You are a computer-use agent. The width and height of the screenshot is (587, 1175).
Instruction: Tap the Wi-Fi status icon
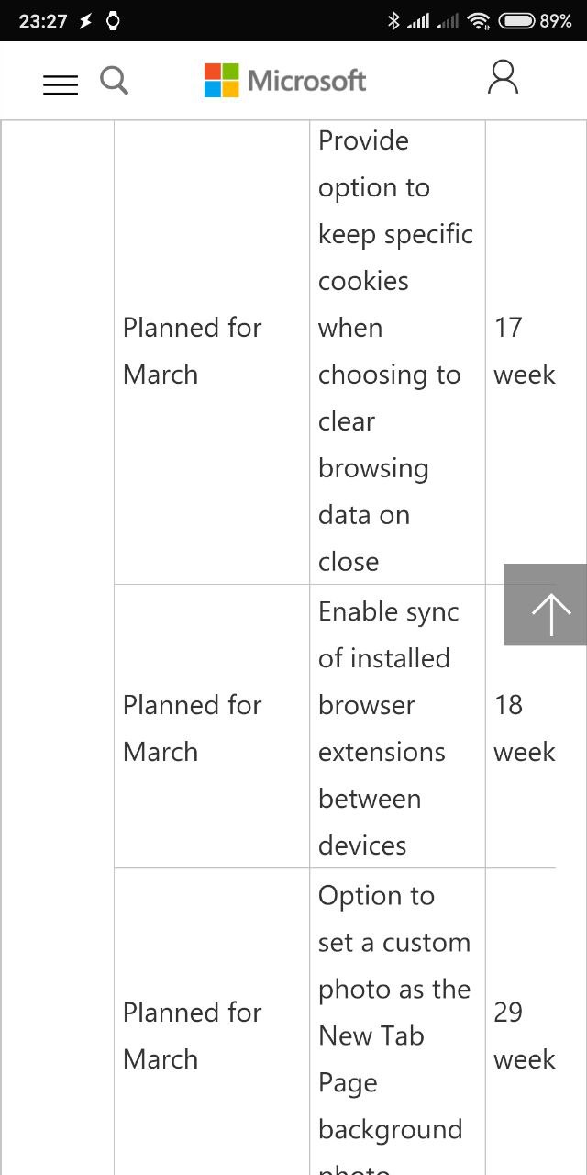pos(478,20)
